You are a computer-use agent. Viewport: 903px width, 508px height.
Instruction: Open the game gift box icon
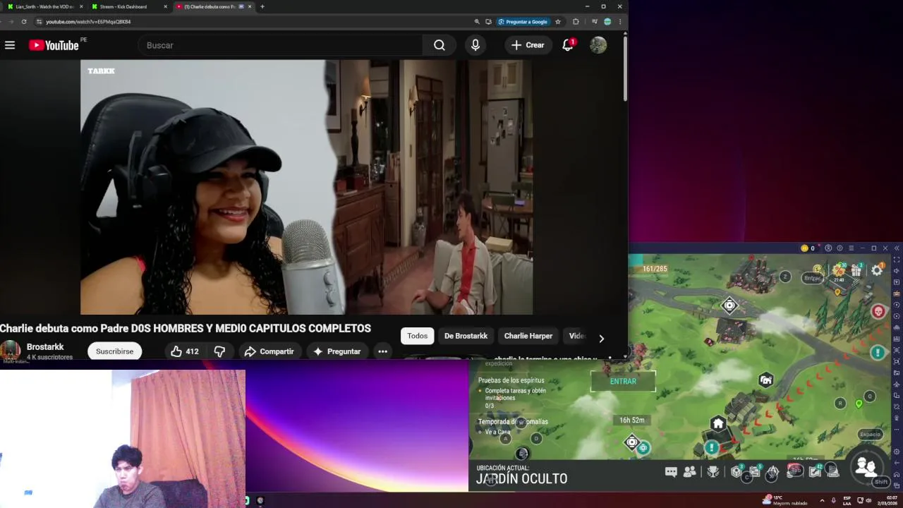(x=856, y=270)
